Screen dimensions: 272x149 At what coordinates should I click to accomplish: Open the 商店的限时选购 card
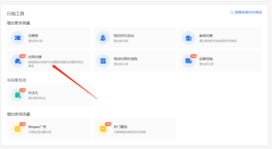(135, 61)
